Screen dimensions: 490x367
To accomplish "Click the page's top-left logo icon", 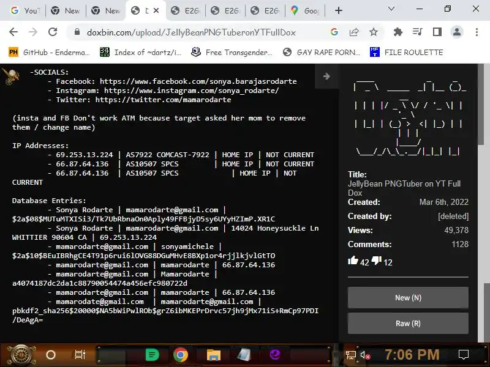I will point(11,76).
